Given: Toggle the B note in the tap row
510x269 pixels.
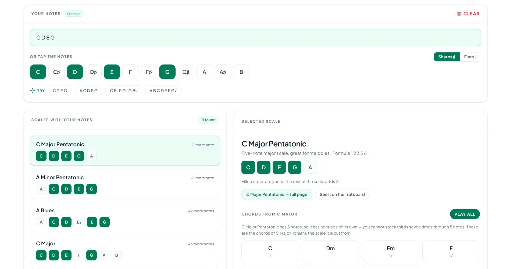Looking at the screenshot, I should [241, 72].
